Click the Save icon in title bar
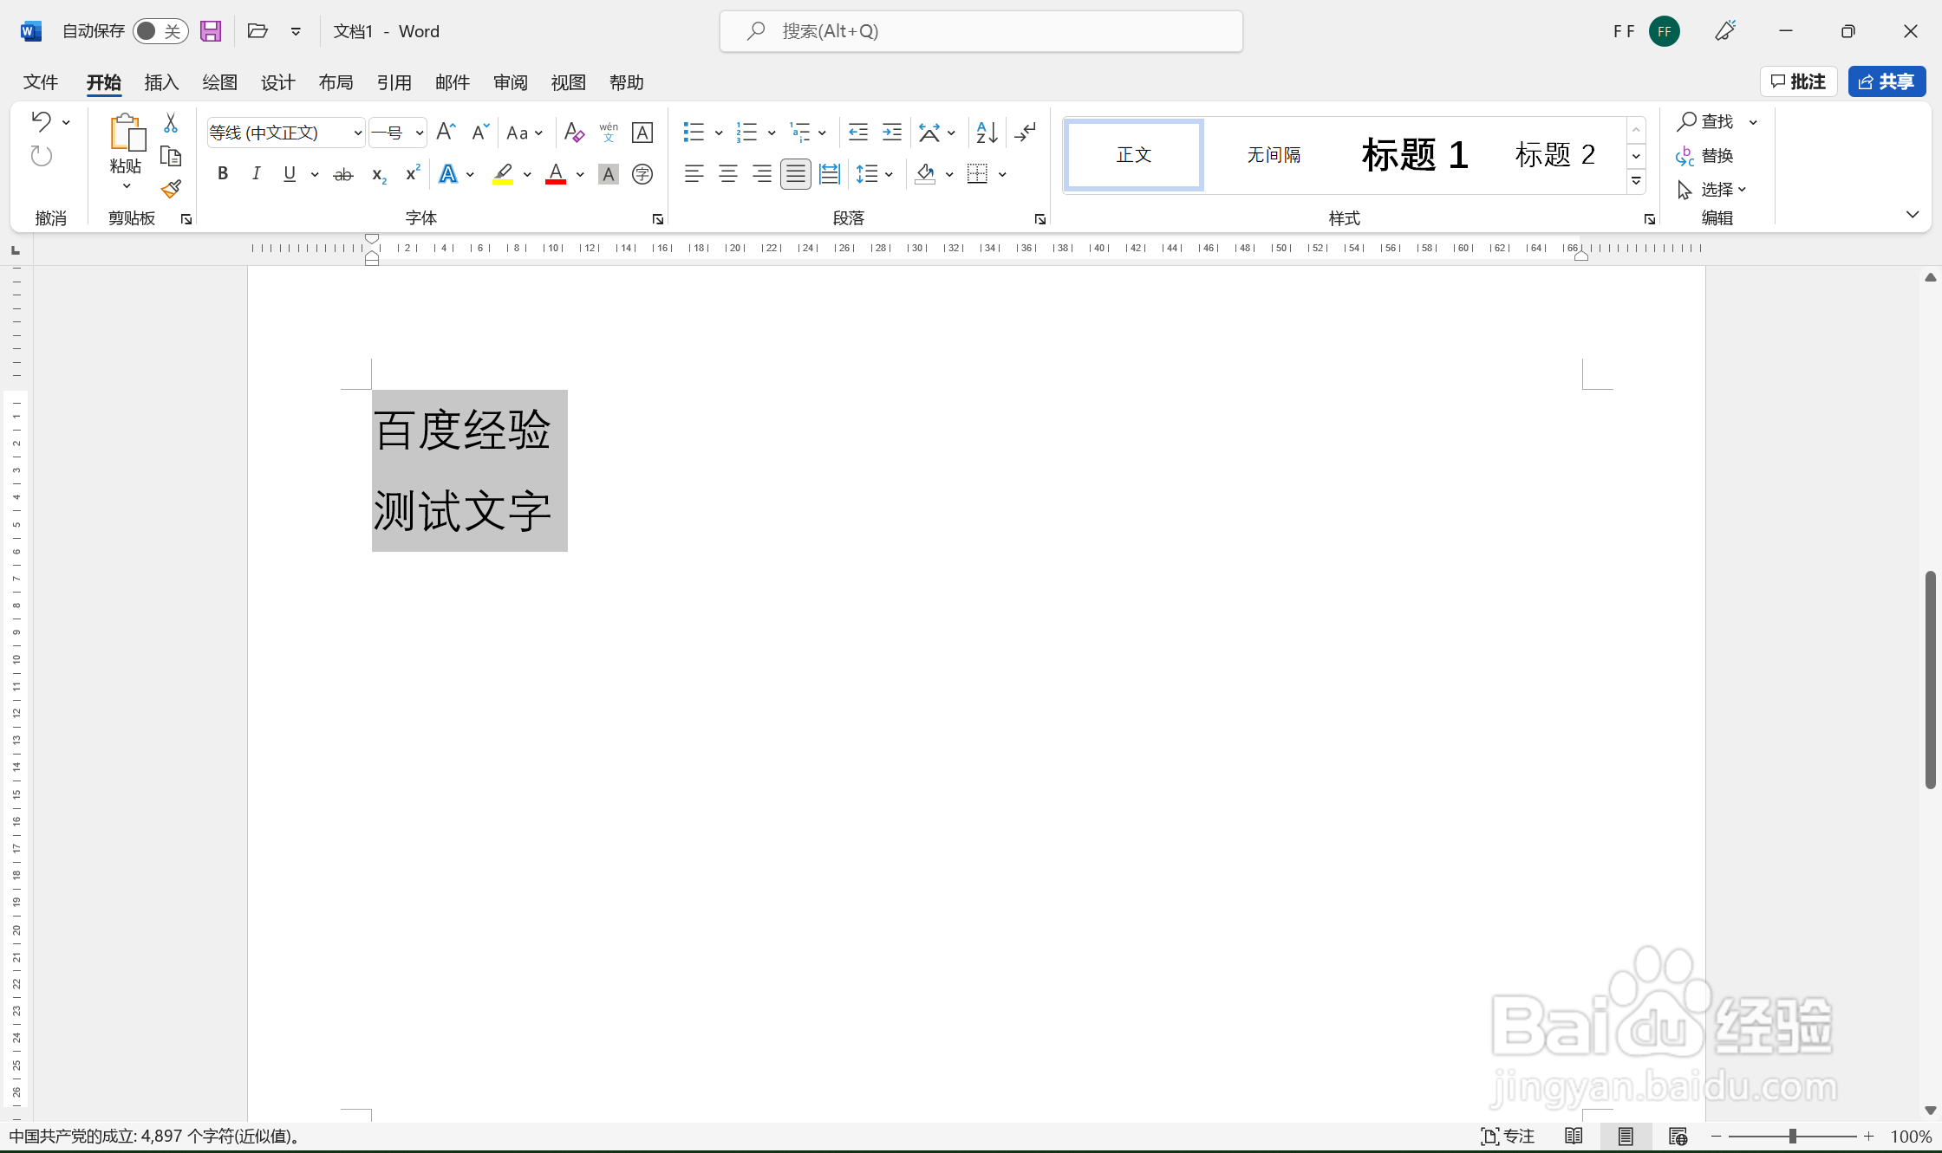Viewport: 1942px width, 1153px height. click(211, 31)
